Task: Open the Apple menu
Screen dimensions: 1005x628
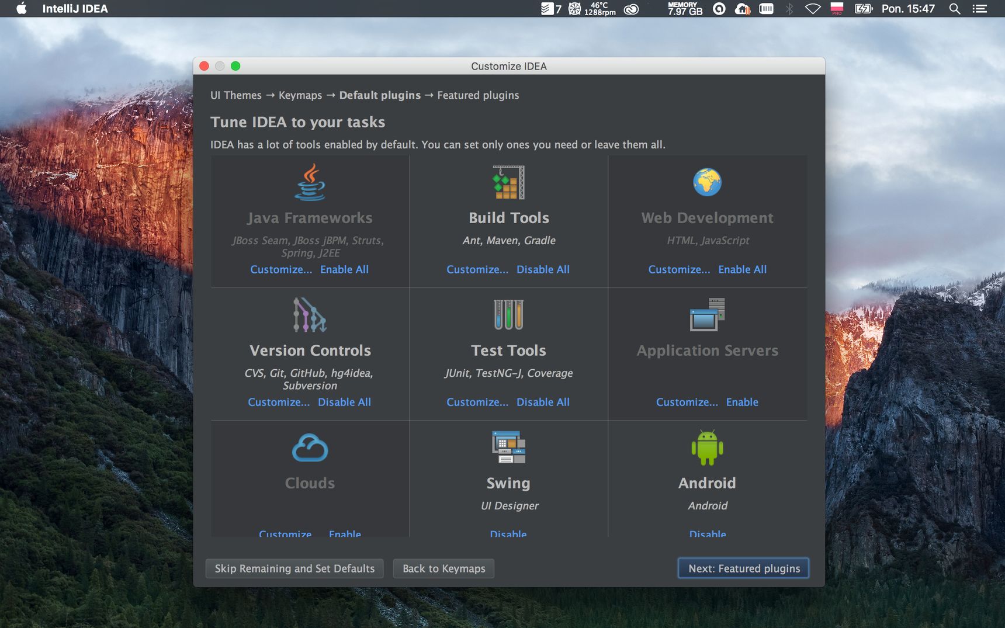Action: coord(22,8)
